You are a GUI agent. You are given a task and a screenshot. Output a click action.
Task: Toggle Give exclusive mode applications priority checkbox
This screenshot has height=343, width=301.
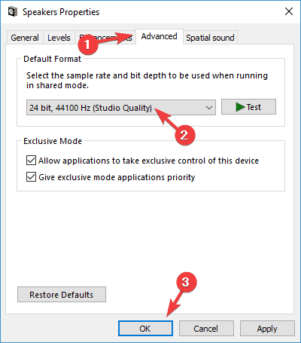(x=31, y=177)
